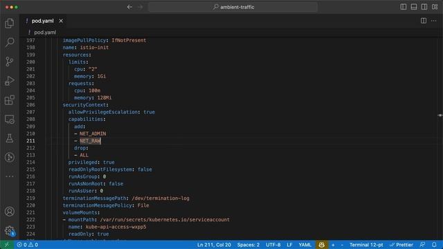
Task: Click readOnlyRootFilesystem key
Action: tap(100, 169)
